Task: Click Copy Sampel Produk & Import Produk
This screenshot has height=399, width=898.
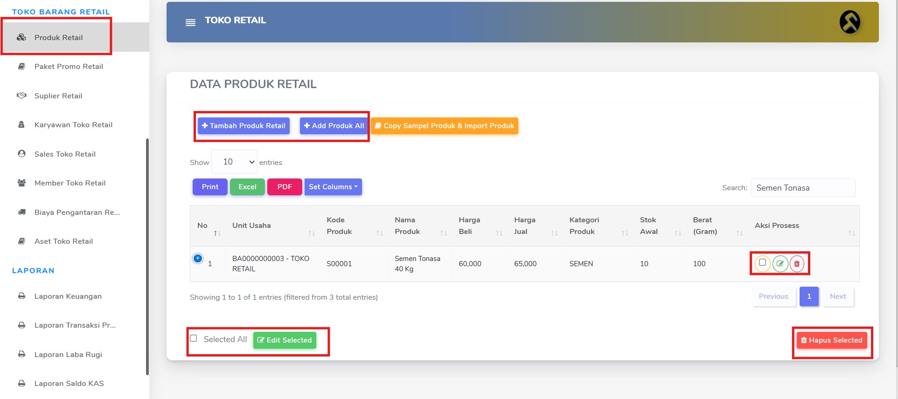Action: click(x=445, y=126)
